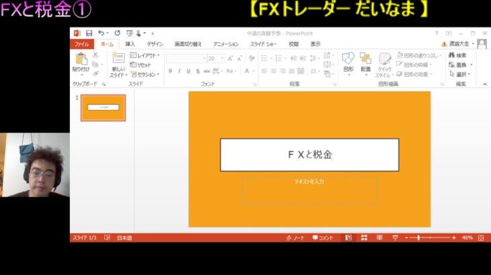Toggle the Notes (ノート) pane

click(x=295, y=237)
